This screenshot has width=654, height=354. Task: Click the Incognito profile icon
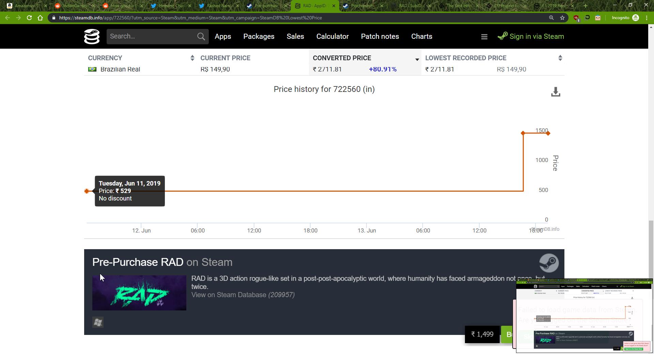tap(636, 18)
